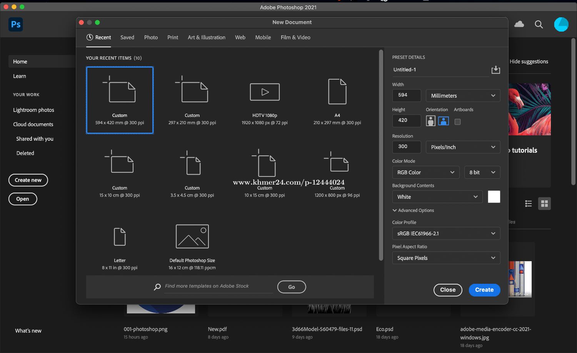Open the Print presets tab
Image resolution: width=577 pixels, height=353 pixels.
(x=173, y=37)
